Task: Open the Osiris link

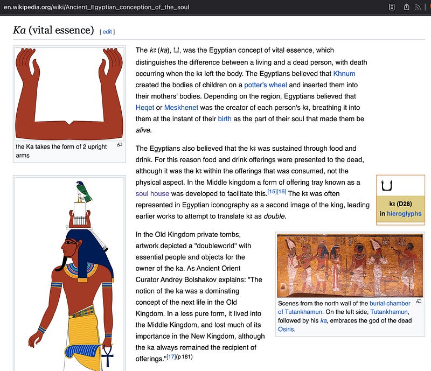Action: (x=286, y=329)
